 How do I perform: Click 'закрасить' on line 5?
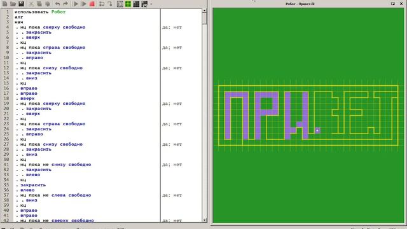[39, 32]
